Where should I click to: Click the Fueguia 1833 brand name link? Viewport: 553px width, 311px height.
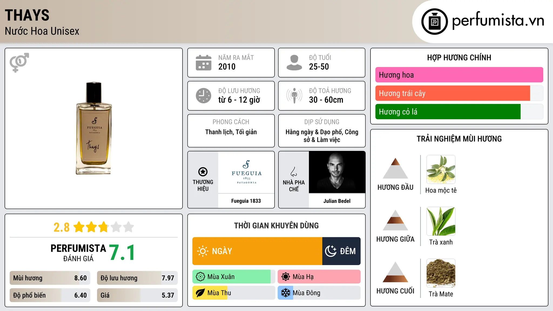click(246, 201)
